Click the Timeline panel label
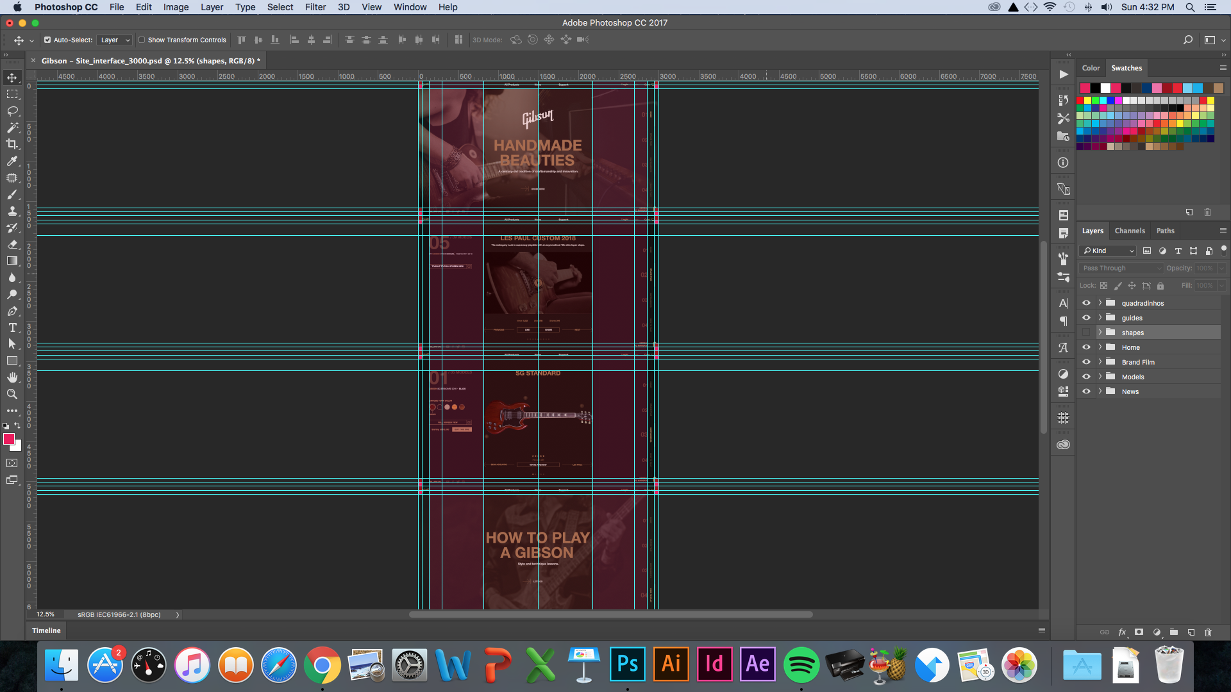Viewport: 1231px width, 692px height. [46, 630]
